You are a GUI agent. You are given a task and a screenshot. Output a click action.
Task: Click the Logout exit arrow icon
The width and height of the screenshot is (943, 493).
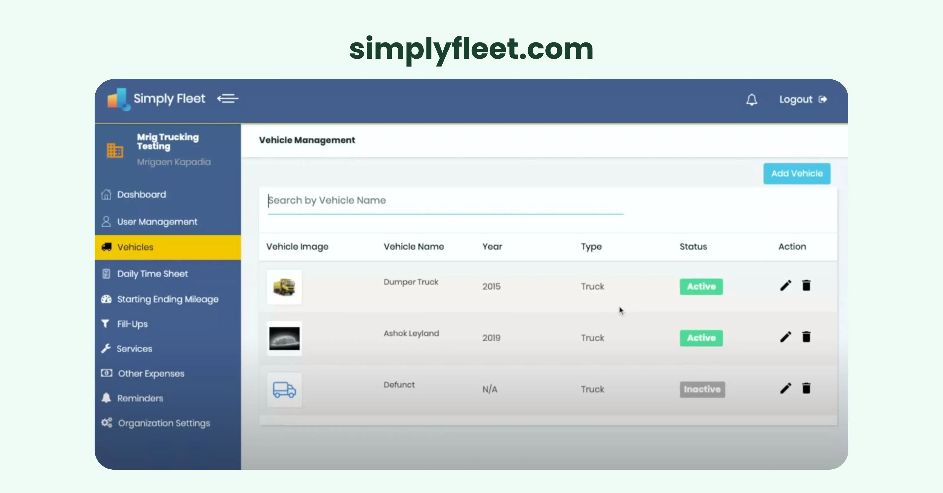[823, 99]
